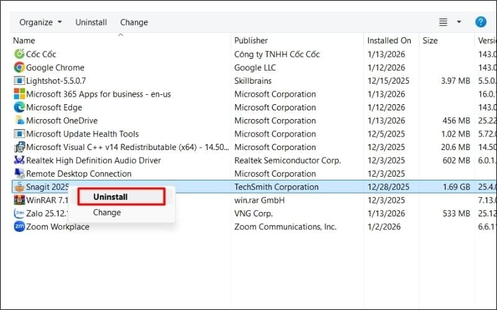Click the 1/2/2026 install date

point(384,226)
